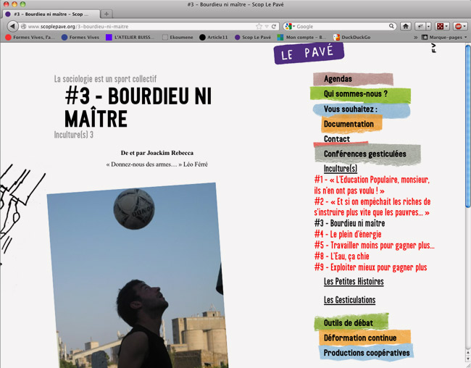Follow the Les Petites Histoires link
This screenshot has width=471, height=368.
click(x=354, y=282)
